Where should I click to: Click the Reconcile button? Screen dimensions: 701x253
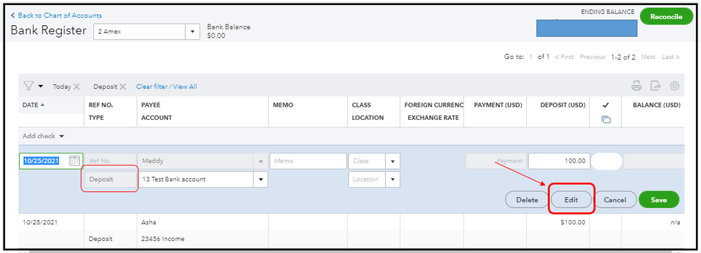click(666, 17)
